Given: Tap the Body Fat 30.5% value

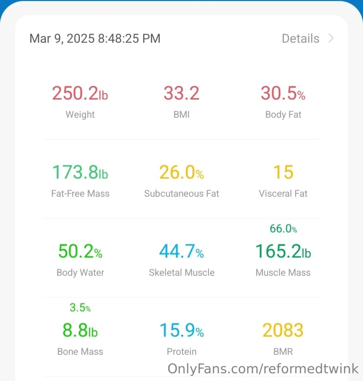Looking at the screenshot, I should pyautogui.click(x=283, y=93).
